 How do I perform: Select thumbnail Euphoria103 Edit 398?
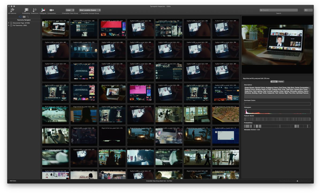tap(197, 29)
